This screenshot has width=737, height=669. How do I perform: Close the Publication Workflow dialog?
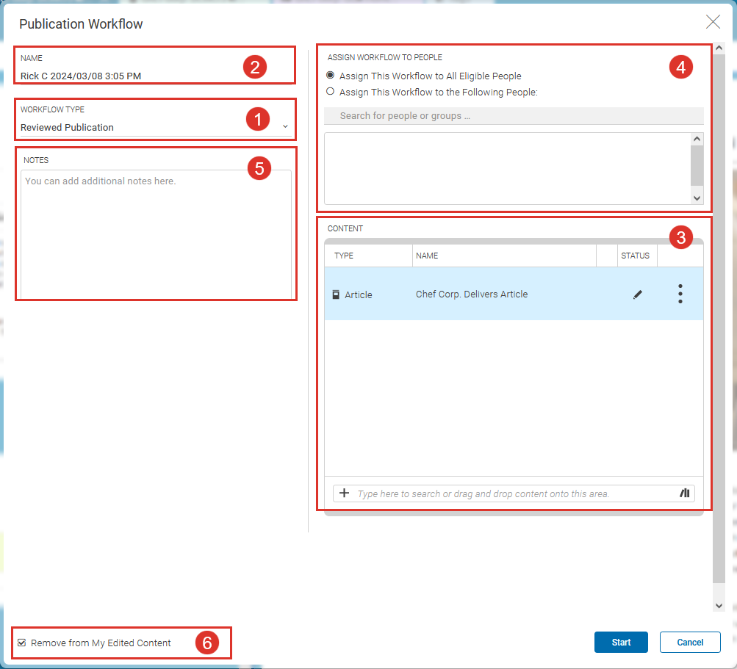(x=712, y=22)
